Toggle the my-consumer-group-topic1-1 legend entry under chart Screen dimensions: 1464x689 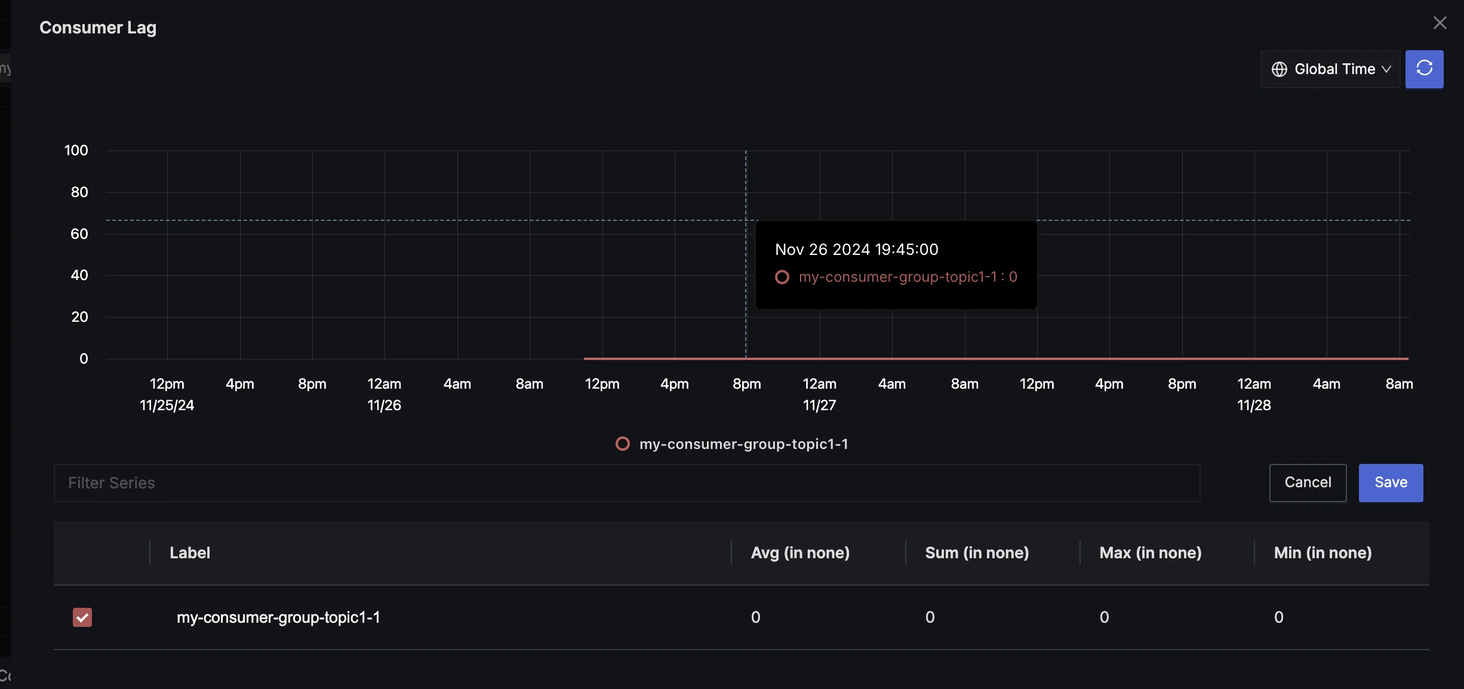point(732,444)
